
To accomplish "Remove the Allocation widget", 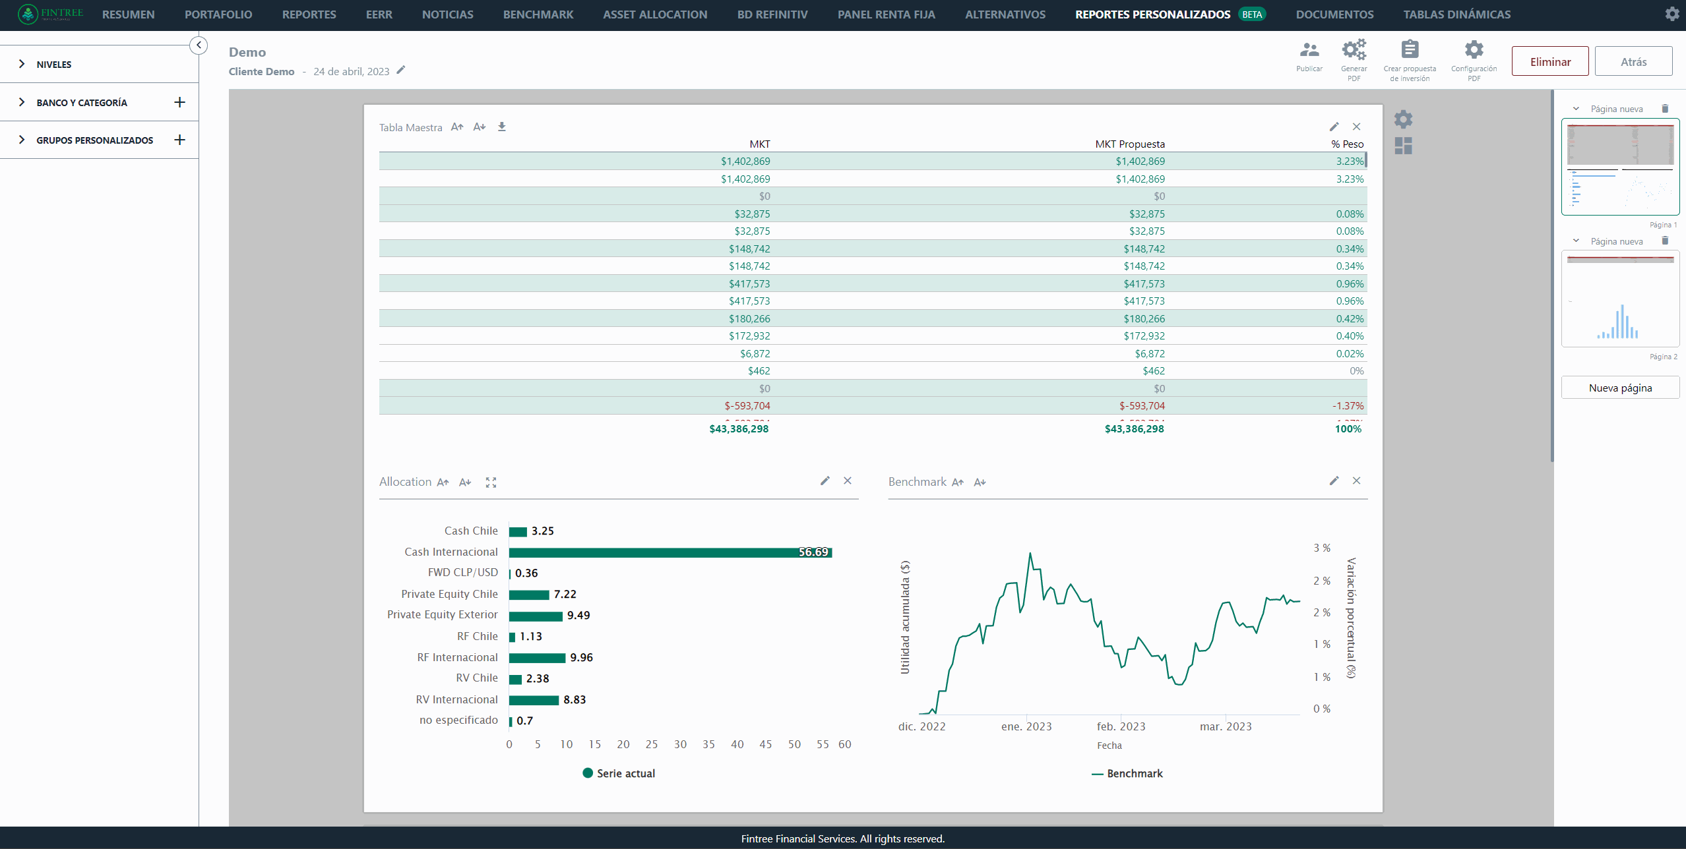I will 848,481.
